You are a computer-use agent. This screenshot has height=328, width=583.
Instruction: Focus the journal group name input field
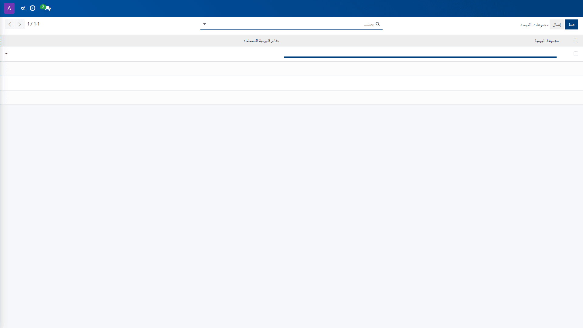[420, 53]
